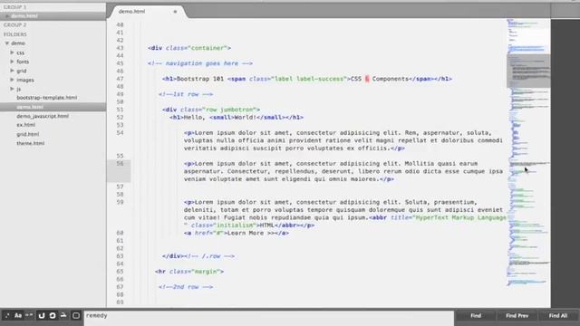Collapse the demo folder
The width and height of the screenshot is (580, 326).
point(7,43)
